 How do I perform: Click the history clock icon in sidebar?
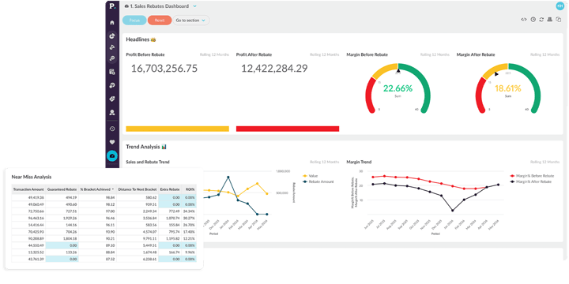click(112, 129)
